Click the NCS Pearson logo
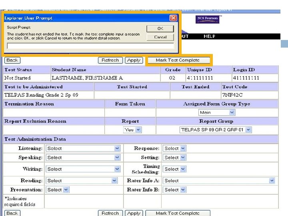288x216 pixels. (208, 19)
